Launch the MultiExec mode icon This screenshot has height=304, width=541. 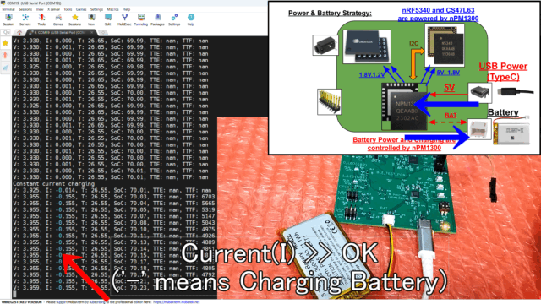[124, 19]
